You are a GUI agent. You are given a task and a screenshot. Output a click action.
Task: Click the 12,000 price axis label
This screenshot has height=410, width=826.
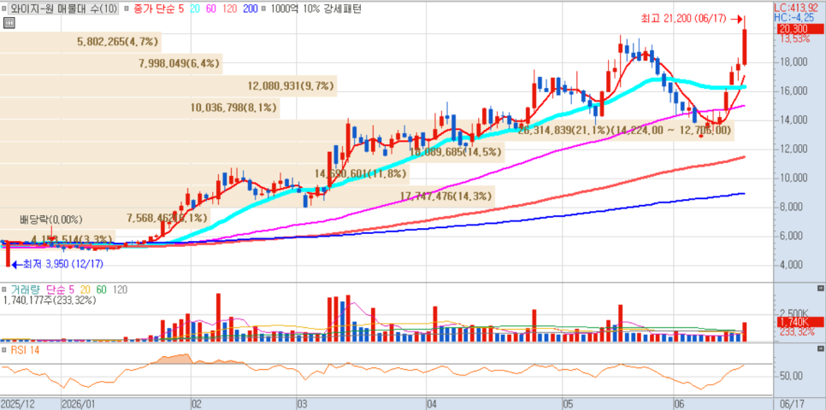coord(794,149)
